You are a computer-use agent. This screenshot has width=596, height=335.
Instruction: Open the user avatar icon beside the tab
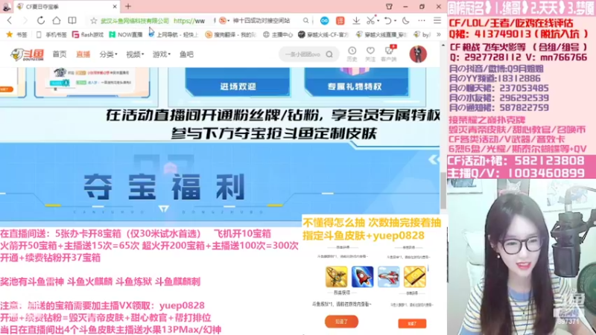point(7,6)
